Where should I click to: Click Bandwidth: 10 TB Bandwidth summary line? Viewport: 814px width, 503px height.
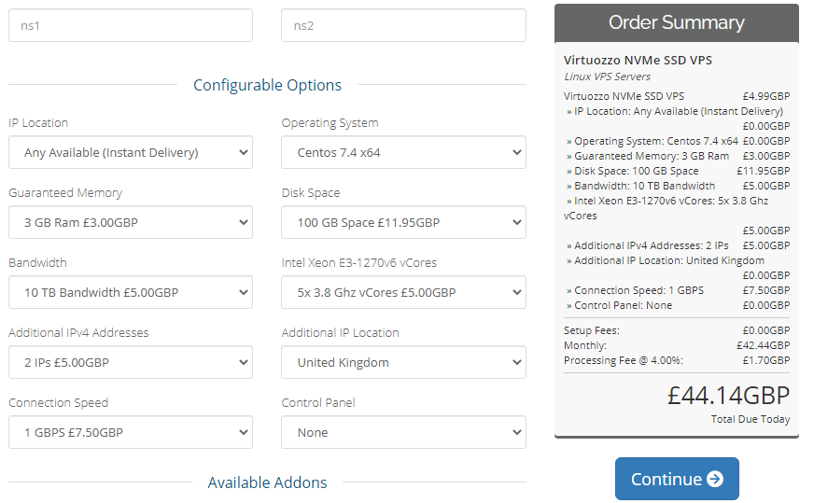[677, 187]
